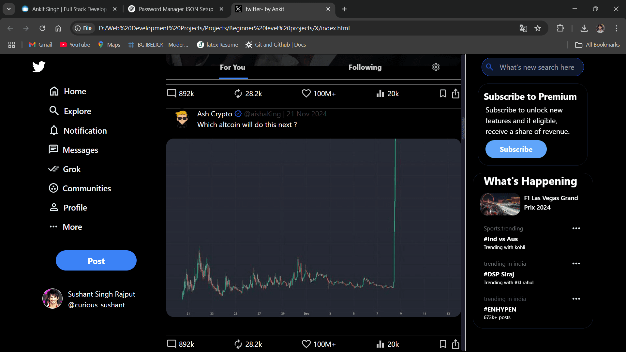Viewport: 626px width, 352px height.
Task: Open Ash Crypto profile avatar
Action: tap(182, 119)
